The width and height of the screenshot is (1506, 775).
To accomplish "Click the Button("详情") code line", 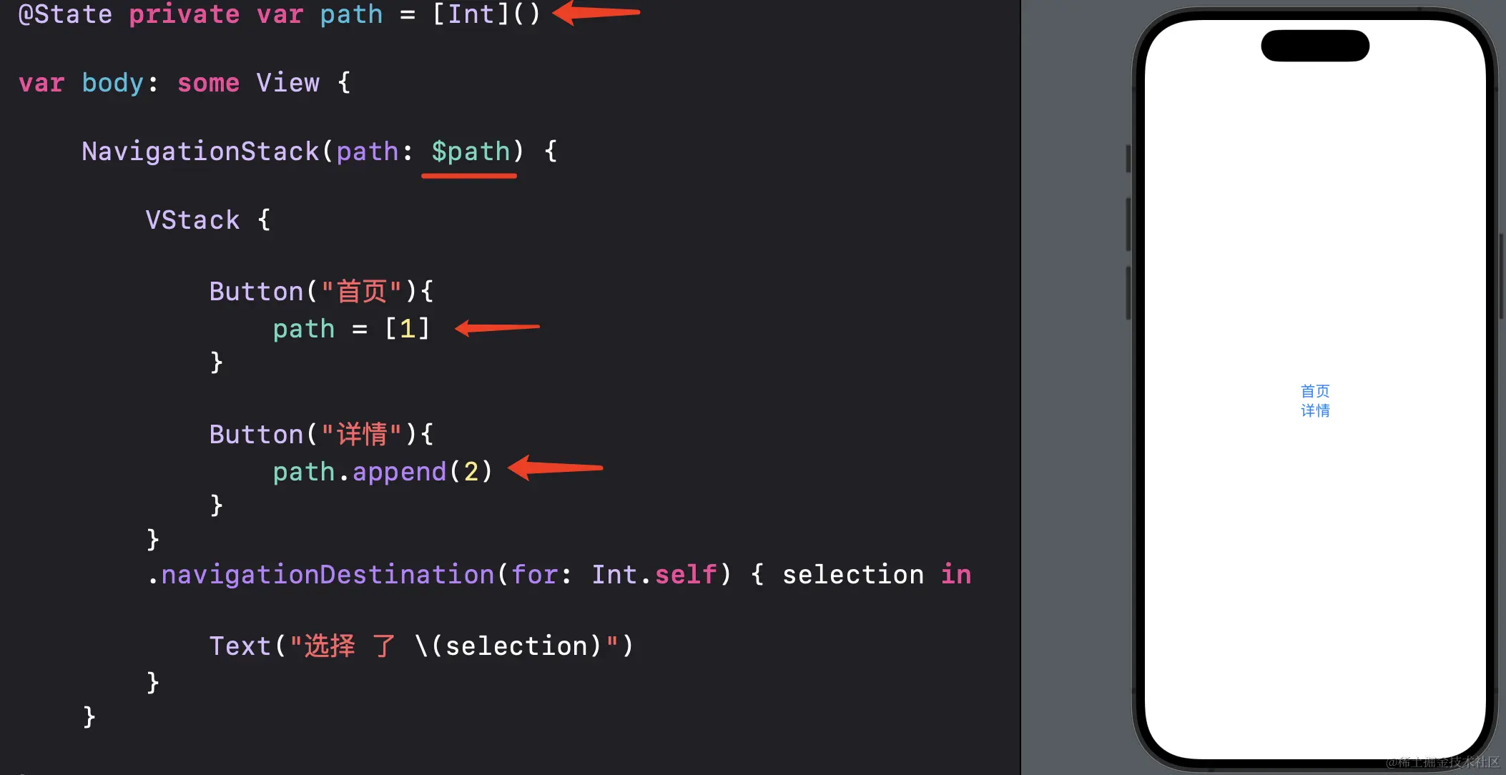I will (x=321, y=435).
